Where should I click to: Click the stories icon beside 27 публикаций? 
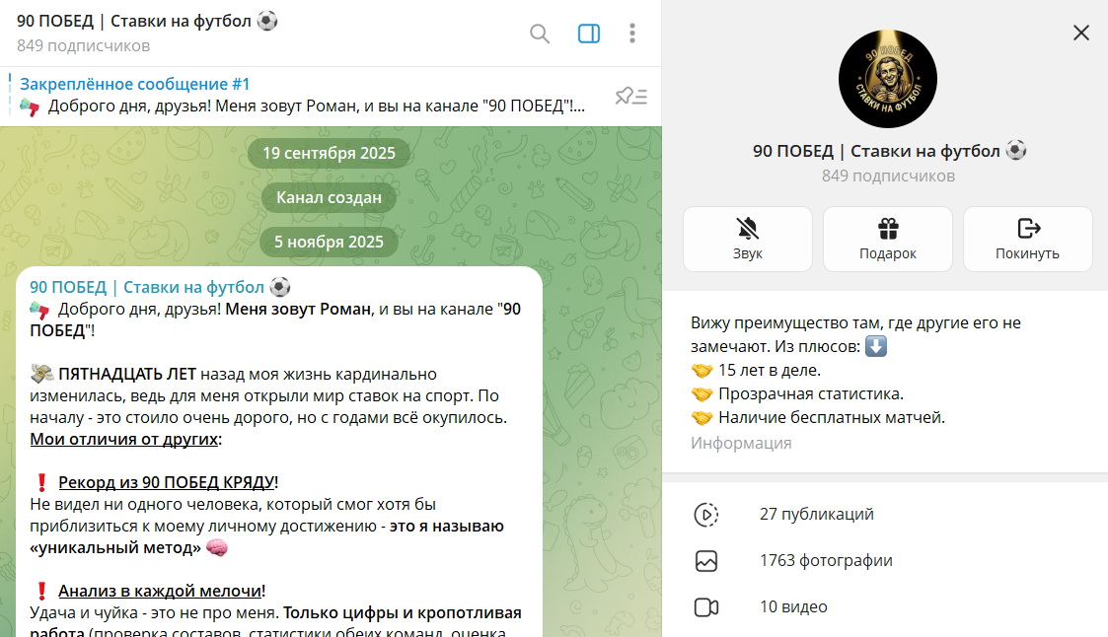click(705, 515)
